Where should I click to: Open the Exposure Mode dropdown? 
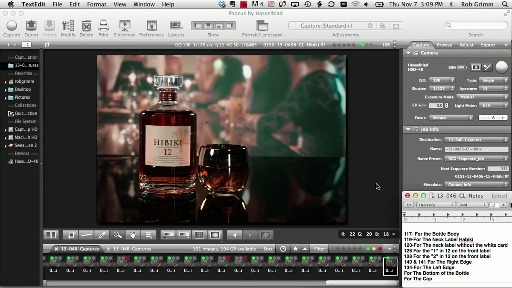pos(483,97)
